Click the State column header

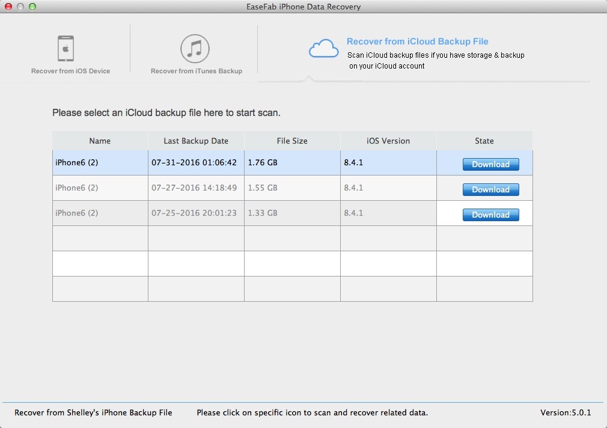click(x=484, y=141)
